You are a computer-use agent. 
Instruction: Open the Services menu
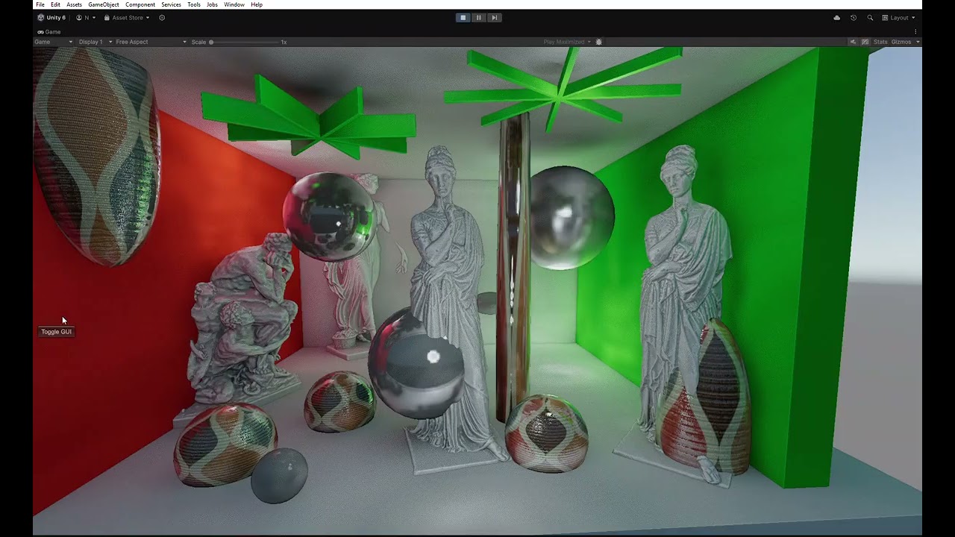coord(171,4)
